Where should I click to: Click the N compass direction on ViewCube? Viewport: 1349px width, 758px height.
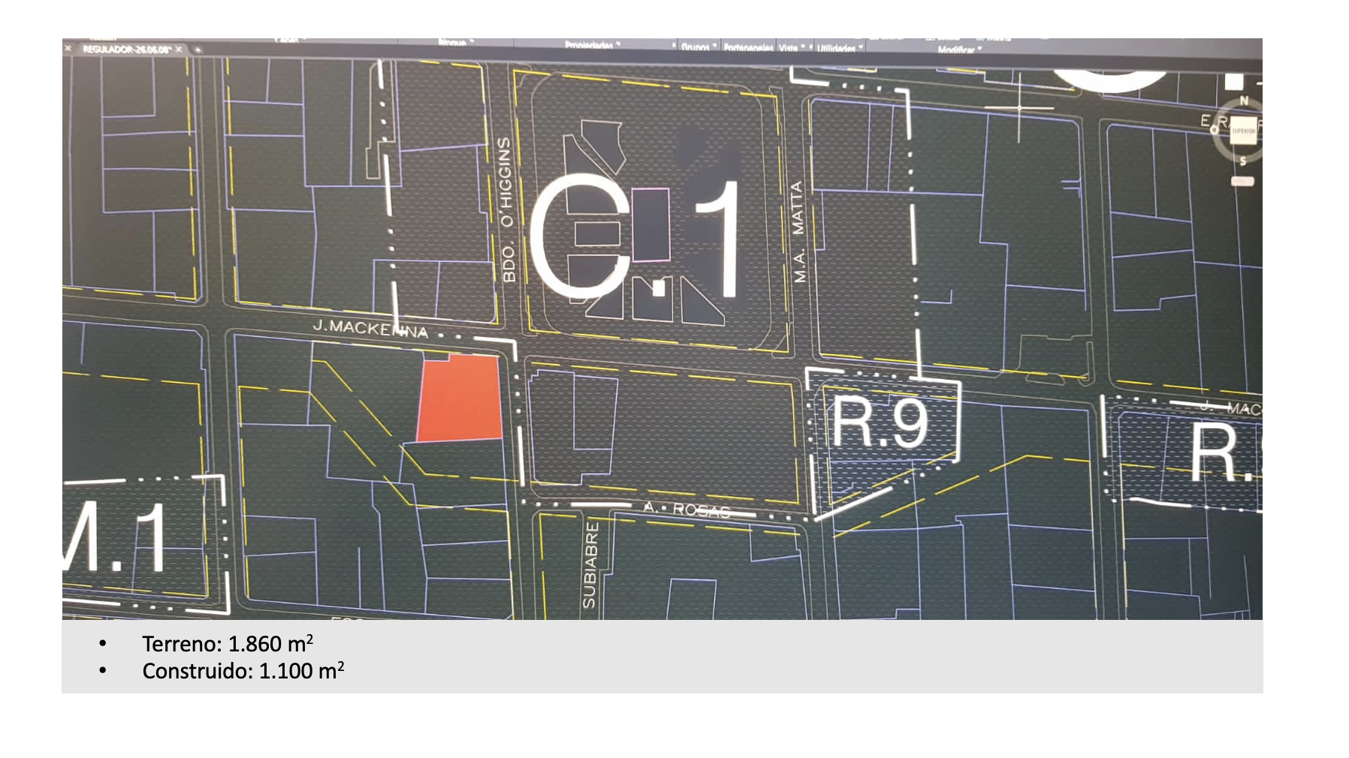tap(1244, 101)
